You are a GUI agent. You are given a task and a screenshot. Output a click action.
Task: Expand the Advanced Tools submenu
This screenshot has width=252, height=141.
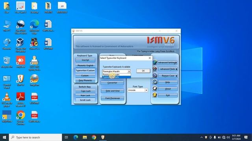[x=168, y=69]
